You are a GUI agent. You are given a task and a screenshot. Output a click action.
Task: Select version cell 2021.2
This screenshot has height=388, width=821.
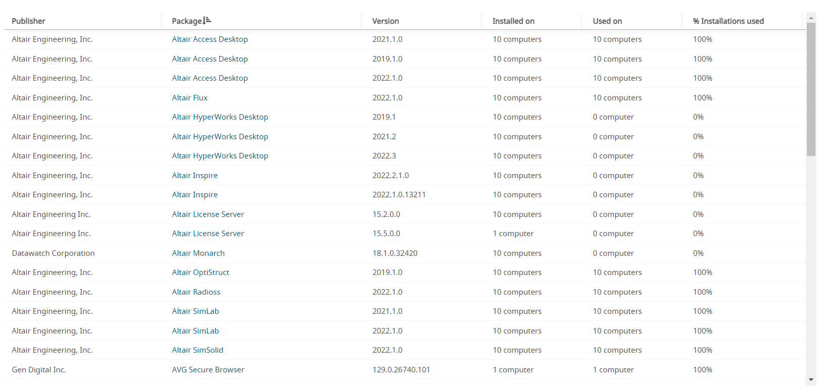tap(384, 137)
